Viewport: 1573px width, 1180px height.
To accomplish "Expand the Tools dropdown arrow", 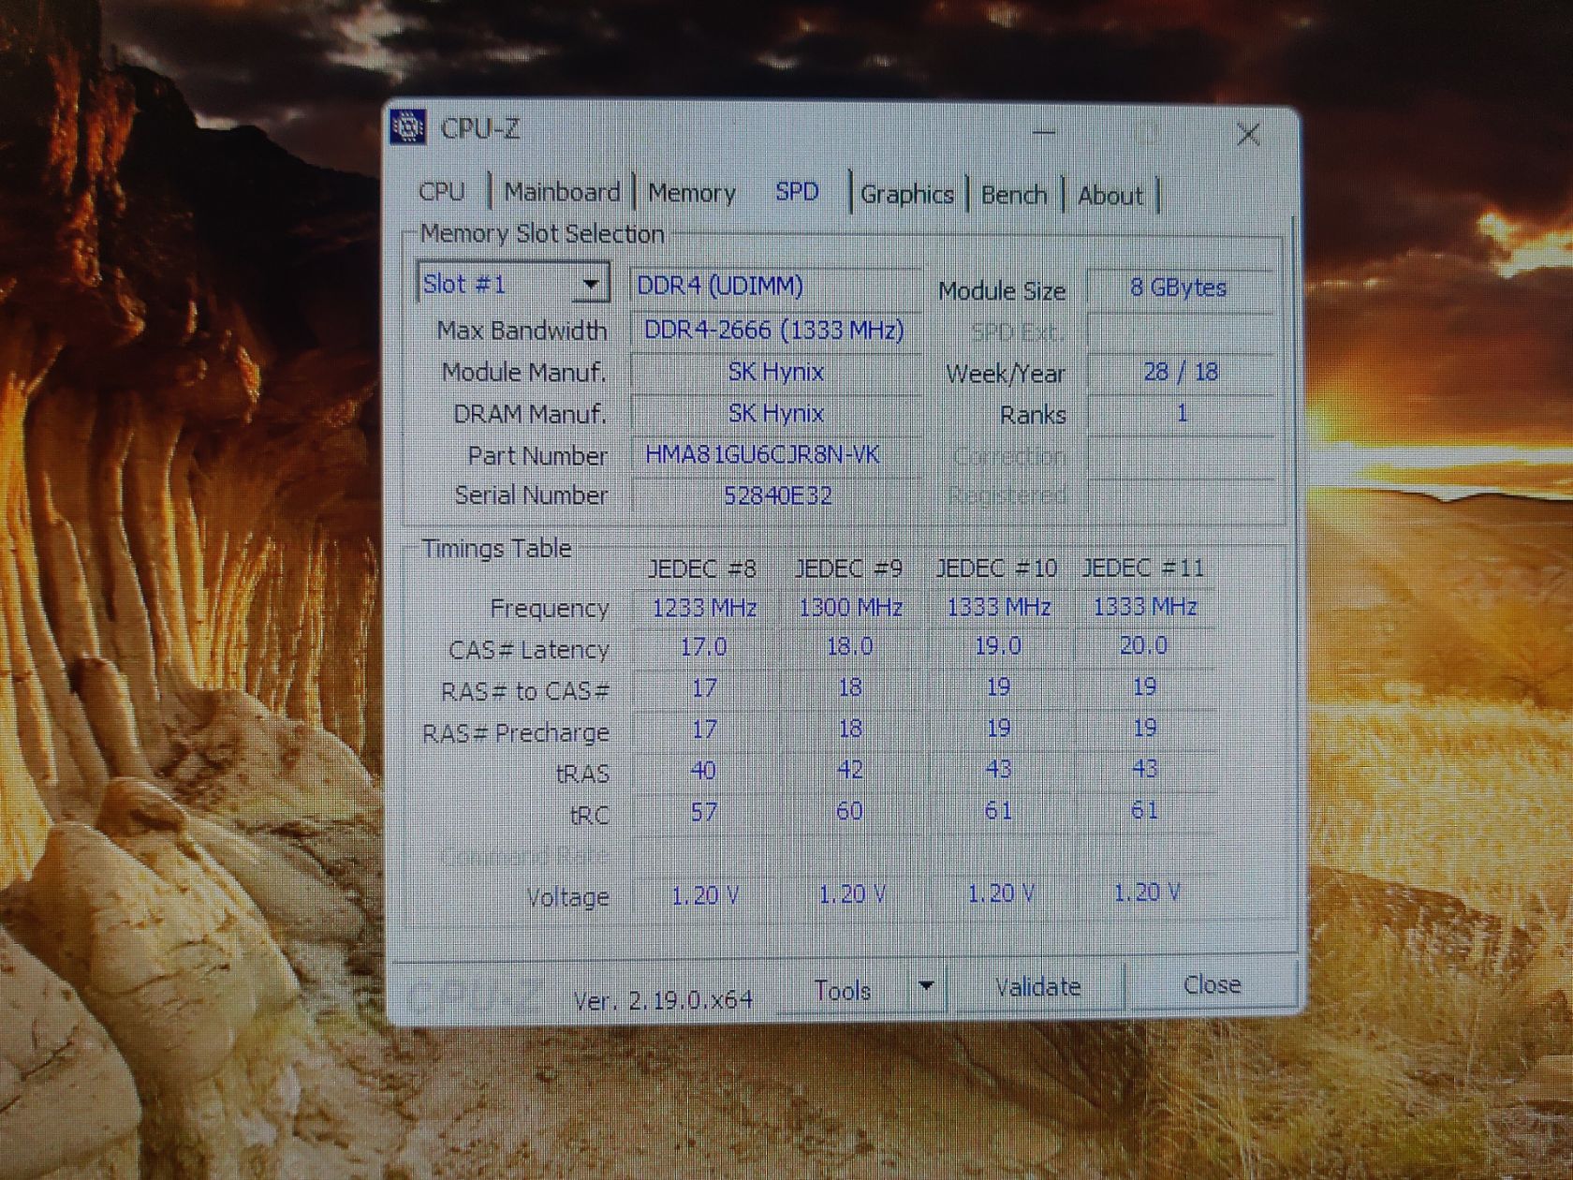I will click(x=926, y=986).
